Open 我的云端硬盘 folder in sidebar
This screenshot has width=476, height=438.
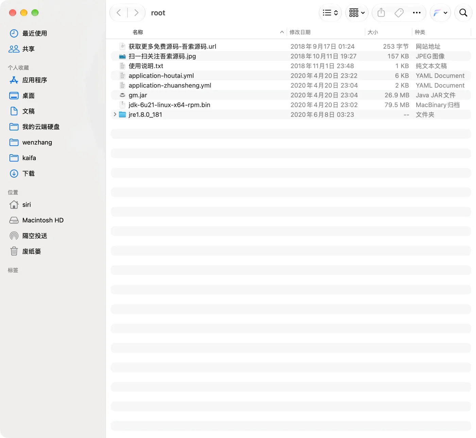click(41, 127)
